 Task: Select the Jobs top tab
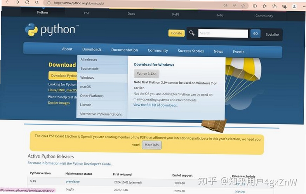(219, 15)
